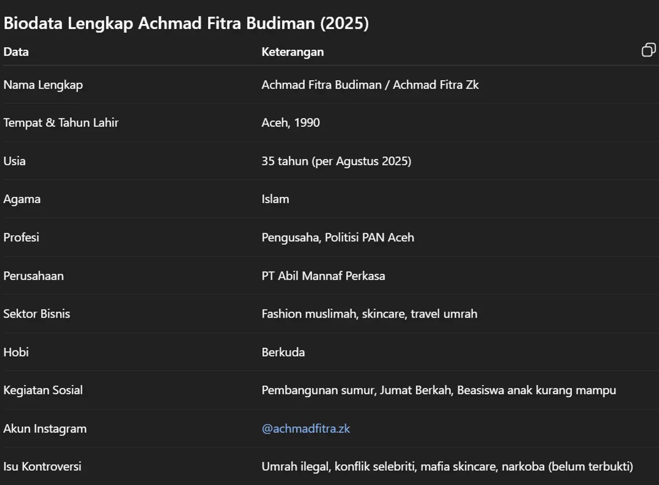Click the Berkuda hobby value
This screenshot has width=659, height=485.
283,352
